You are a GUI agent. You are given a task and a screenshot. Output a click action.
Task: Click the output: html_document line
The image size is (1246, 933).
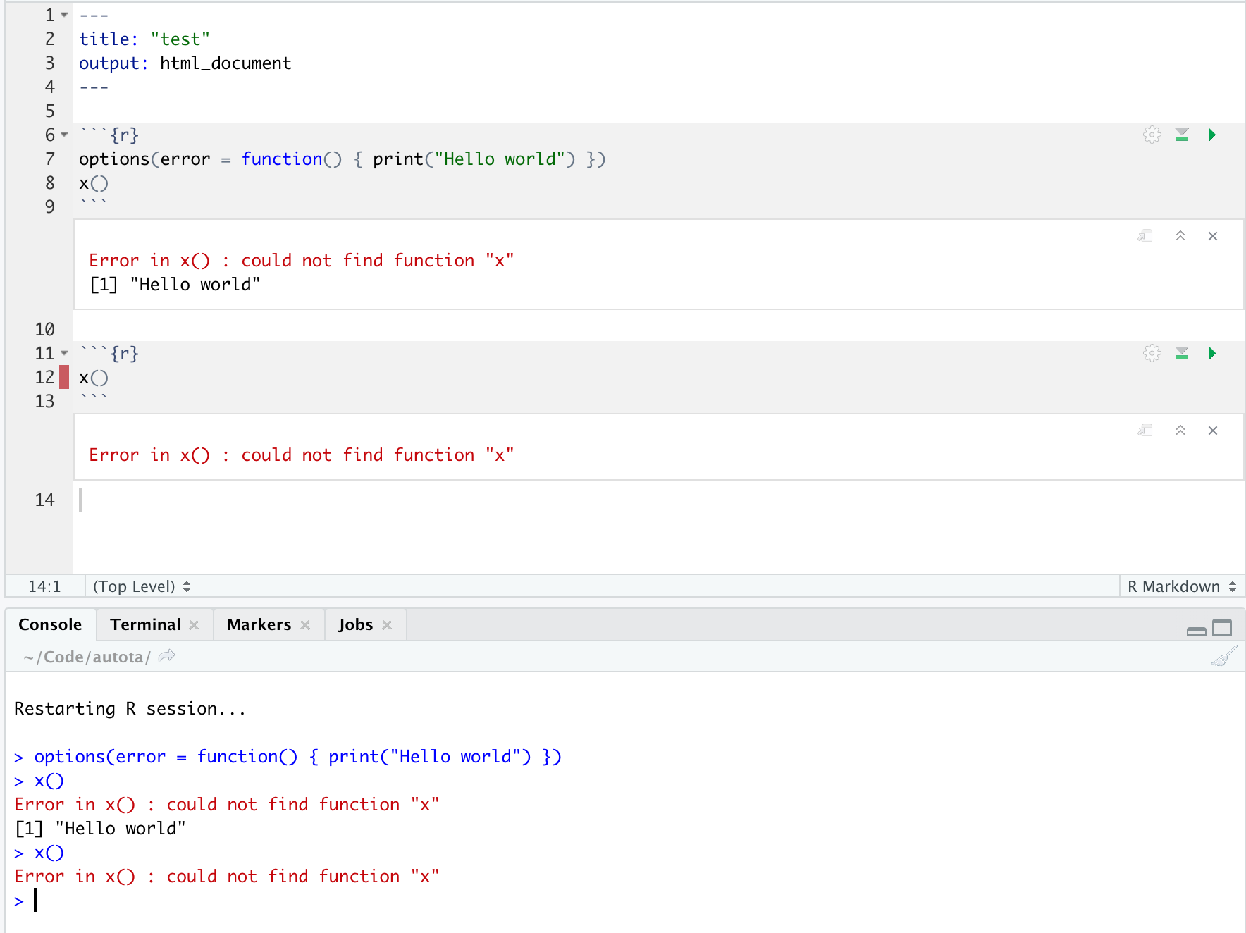[185, 63]
